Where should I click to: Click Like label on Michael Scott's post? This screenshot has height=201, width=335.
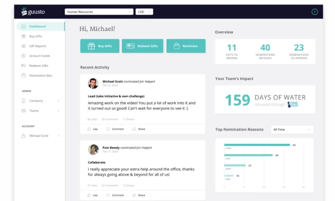point(95,129)
